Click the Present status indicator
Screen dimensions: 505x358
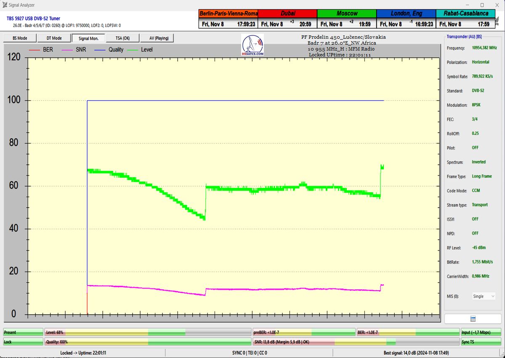tap(23, 333)
